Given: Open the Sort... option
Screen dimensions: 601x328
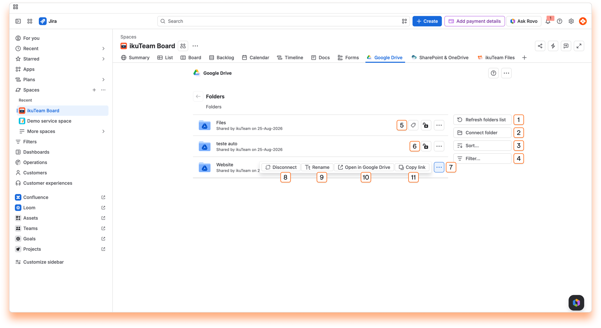Looking at the screenshot, I should point(482,146).
